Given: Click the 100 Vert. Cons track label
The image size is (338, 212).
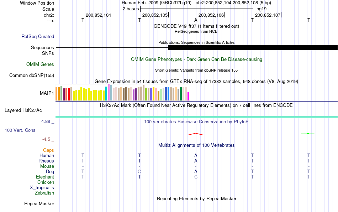Looking at the screenshot, I should [x=20, y=130].
